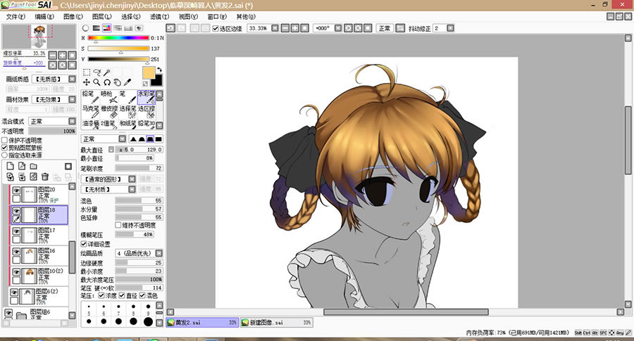Viewport: 634px width, 341px height.
Task: Switch to 新建图像.sai document tab
Action: [277, 323]
